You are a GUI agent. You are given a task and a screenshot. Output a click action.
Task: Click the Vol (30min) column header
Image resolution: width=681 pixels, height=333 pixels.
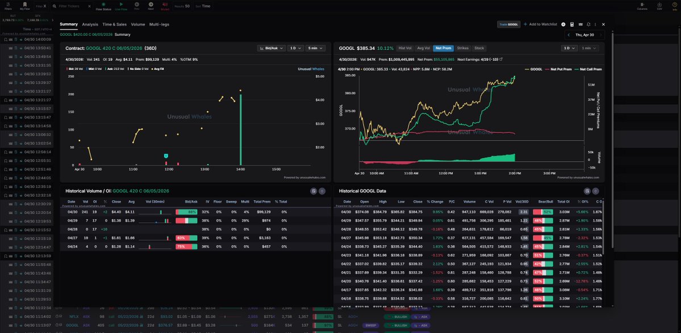[x=155, y=201]
